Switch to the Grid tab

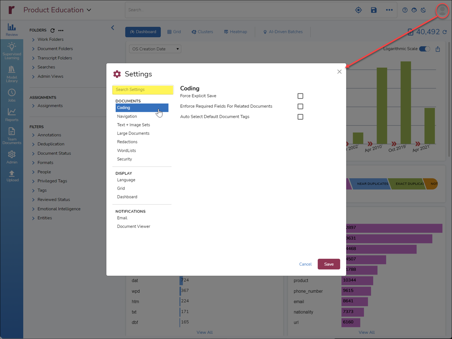pos(174,32)
